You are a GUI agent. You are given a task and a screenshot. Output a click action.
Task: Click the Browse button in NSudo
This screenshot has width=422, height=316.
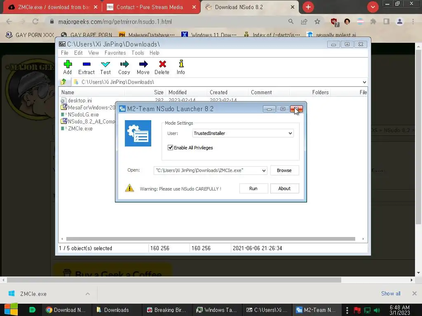tap(284, 170)
